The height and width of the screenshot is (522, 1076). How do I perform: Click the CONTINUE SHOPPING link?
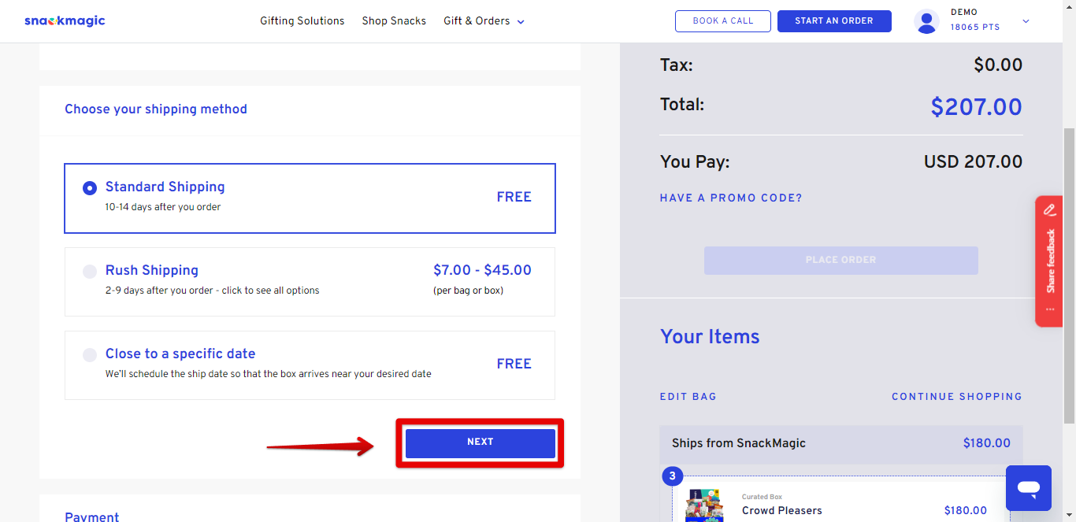957,397
